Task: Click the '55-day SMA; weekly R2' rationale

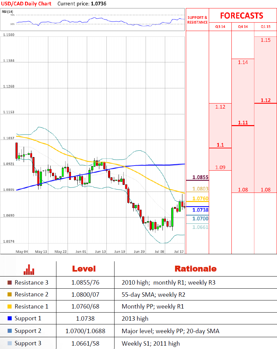Action: [x=153, y=295]
